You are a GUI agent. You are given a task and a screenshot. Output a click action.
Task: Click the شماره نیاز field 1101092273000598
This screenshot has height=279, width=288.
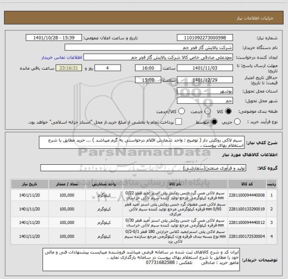tap(205, 38)
